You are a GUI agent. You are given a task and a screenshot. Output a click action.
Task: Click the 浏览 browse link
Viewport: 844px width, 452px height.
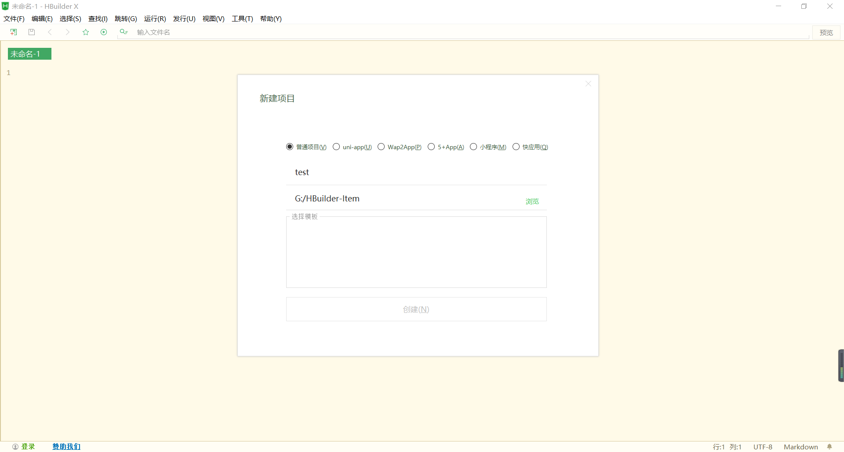pos(532,201)
